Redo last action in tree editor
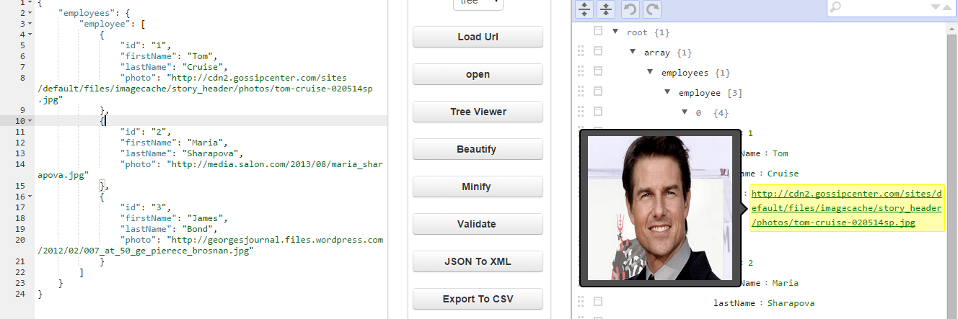958x319 pixels. 651,9
